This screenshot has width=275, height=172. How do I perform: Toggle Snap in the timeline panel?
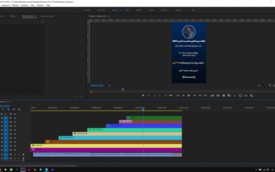[x=3, y=109]
